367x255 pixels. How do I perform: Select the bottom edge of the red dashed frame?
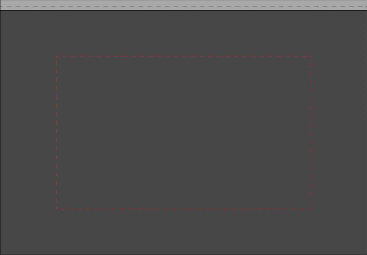coord(183,209)
